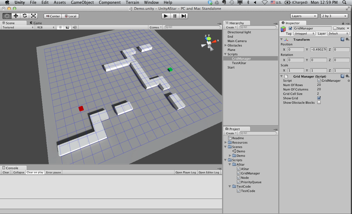352x214 pixels.
Task: Pause the game with Pause button
Action: [175, 16]
